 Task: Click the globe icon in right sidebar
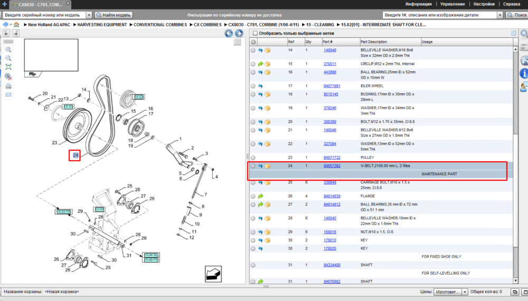[x=524, y=61]
